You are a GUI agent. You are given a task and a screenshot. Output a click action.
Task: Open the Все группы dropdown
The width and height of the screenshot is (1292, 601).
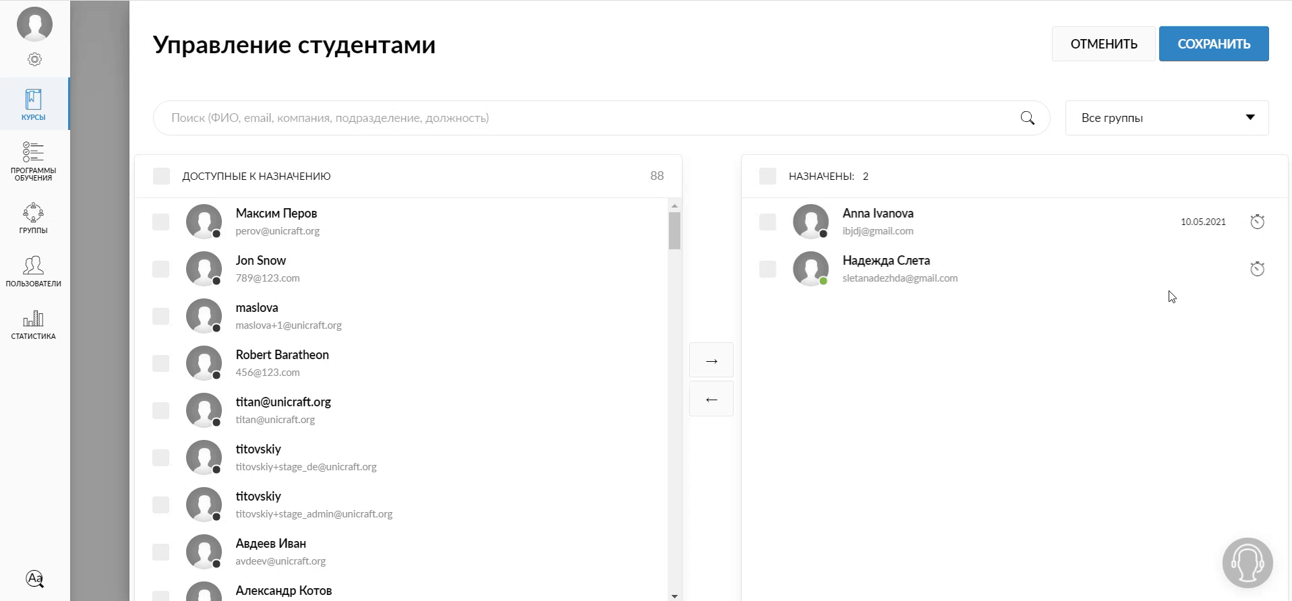[1167, 118]
